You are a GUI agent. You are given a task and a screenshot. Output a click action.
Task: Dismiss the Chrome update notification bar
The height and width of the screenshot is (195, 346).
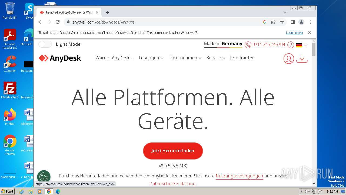click(310, 33)
